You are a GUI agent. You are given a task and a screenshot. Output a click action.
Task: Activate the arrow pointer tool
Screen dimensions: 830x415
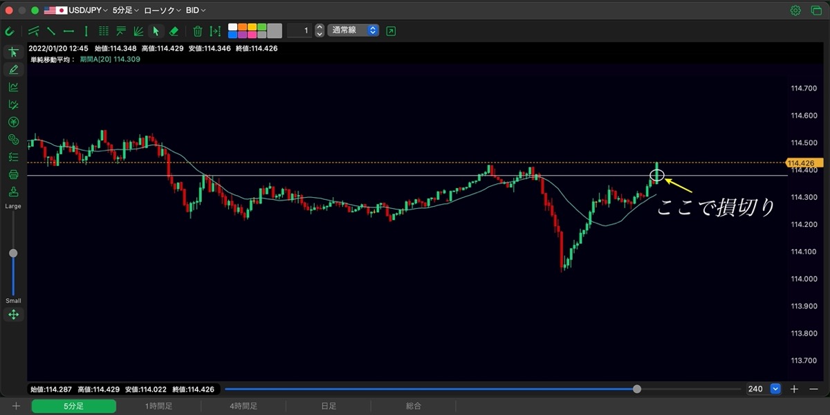(x=156, y=30)
